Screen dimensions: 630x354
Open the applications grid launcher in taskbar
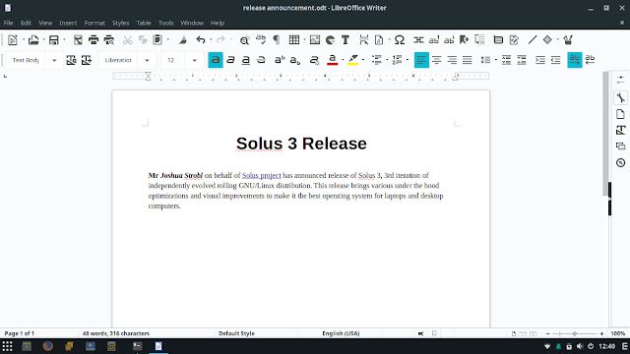[7, 346]
